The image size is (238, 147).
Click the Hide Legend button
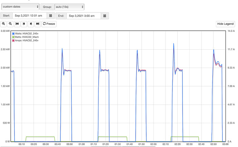(225, 24)
